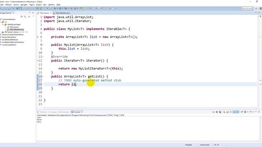Open the Search menu
The width and height of the screenshot is (262, 147).
(32, 4)
